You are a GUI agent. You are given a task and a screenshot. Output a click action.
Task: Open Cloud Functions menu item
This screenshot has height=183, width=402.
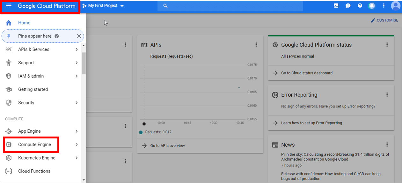pos(41,171)
